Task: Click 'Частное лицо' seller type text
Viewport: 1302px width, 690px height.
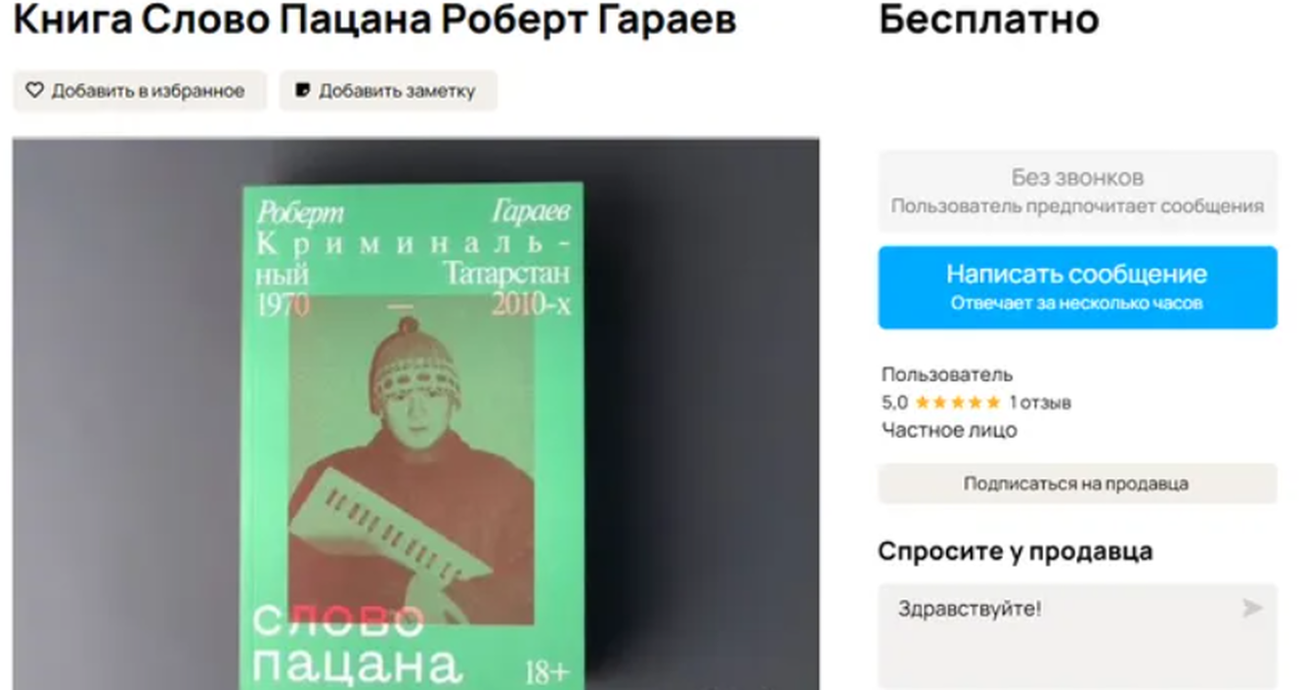Action: coord(949,430)
